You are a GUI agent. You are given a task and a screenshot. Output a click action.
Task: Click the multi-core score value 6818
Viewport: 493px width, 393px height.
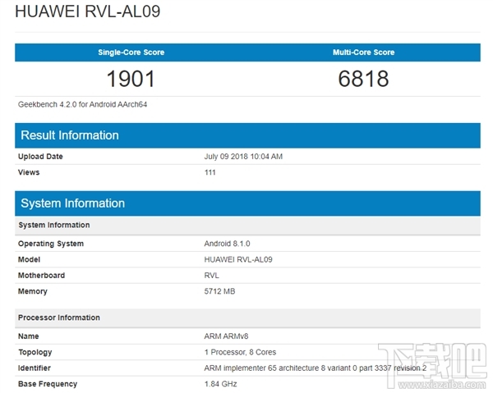click(363, 79)
